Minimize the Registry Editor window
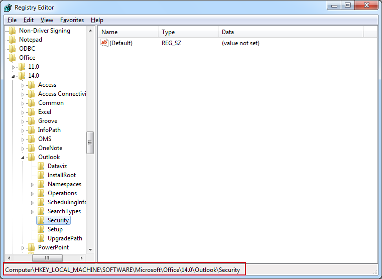The height and width of the screenshot is (279, 382). click(x=334, y=5)
